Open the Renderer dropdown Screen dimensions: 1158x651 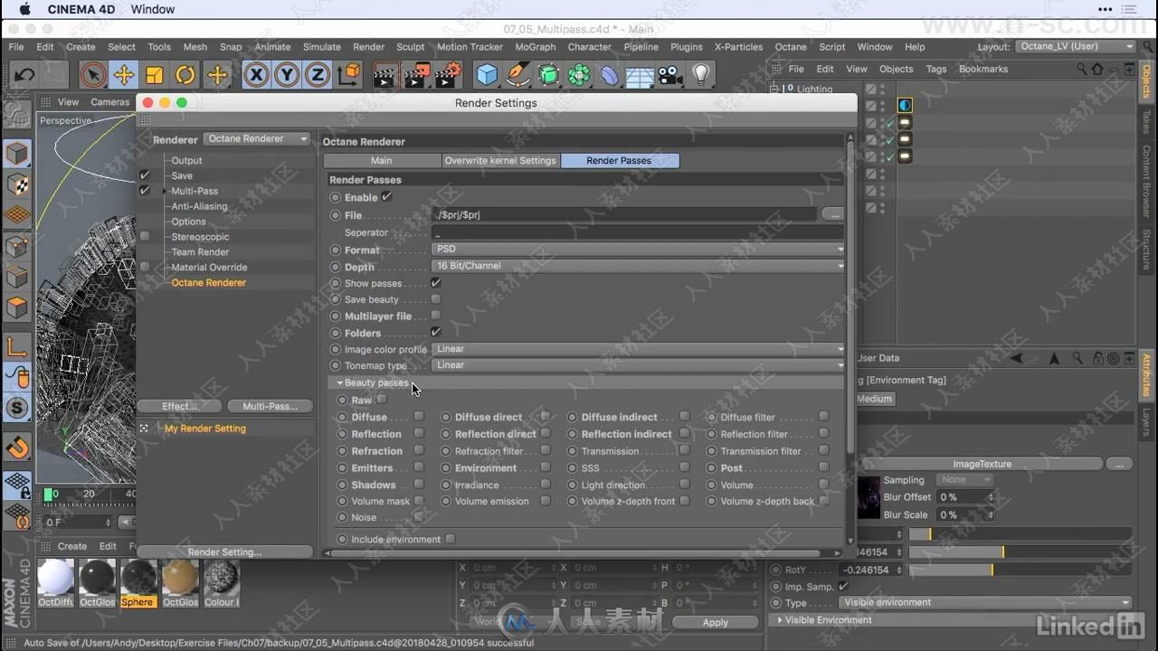[x=258, y=138]
